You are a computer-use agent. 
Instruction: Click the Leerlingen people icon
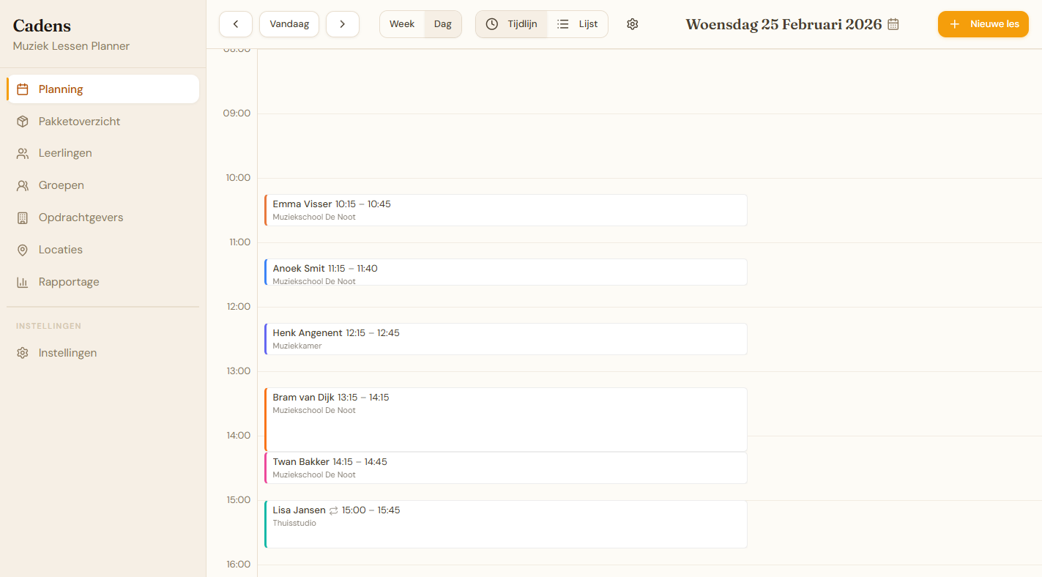tap(23, 154)
